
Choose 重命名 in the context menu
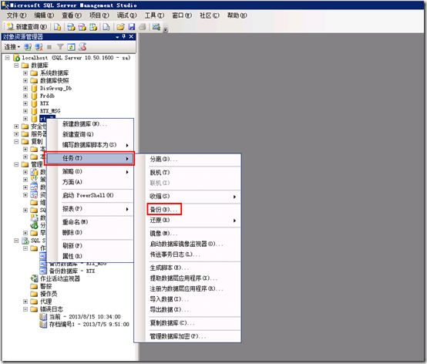(90, 222)
